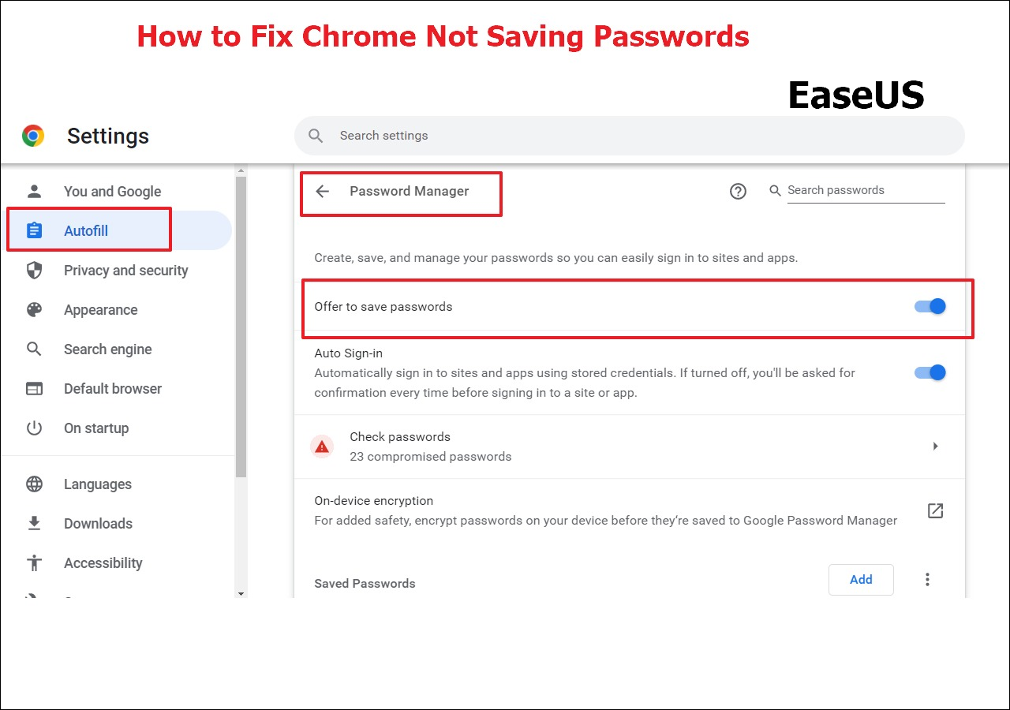Open On-device encryption external link icon
The image size is (1010, 710).
click(x=935, y=510)
